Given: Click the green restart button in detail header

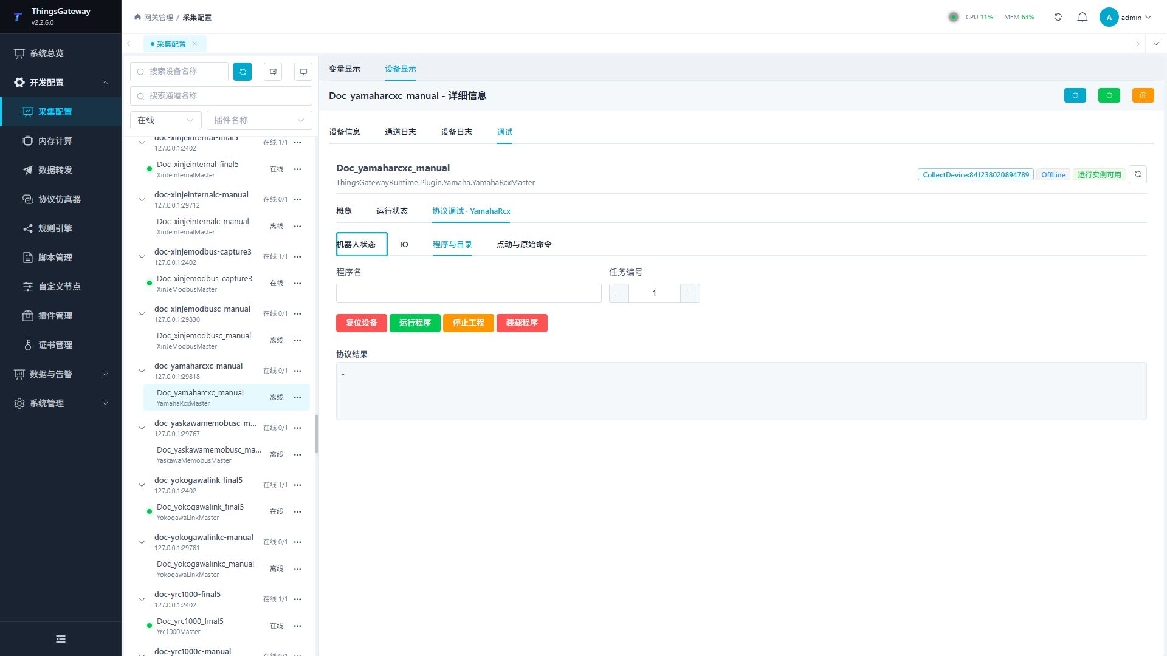Looking at the screenshot, I should point(1109,95).
